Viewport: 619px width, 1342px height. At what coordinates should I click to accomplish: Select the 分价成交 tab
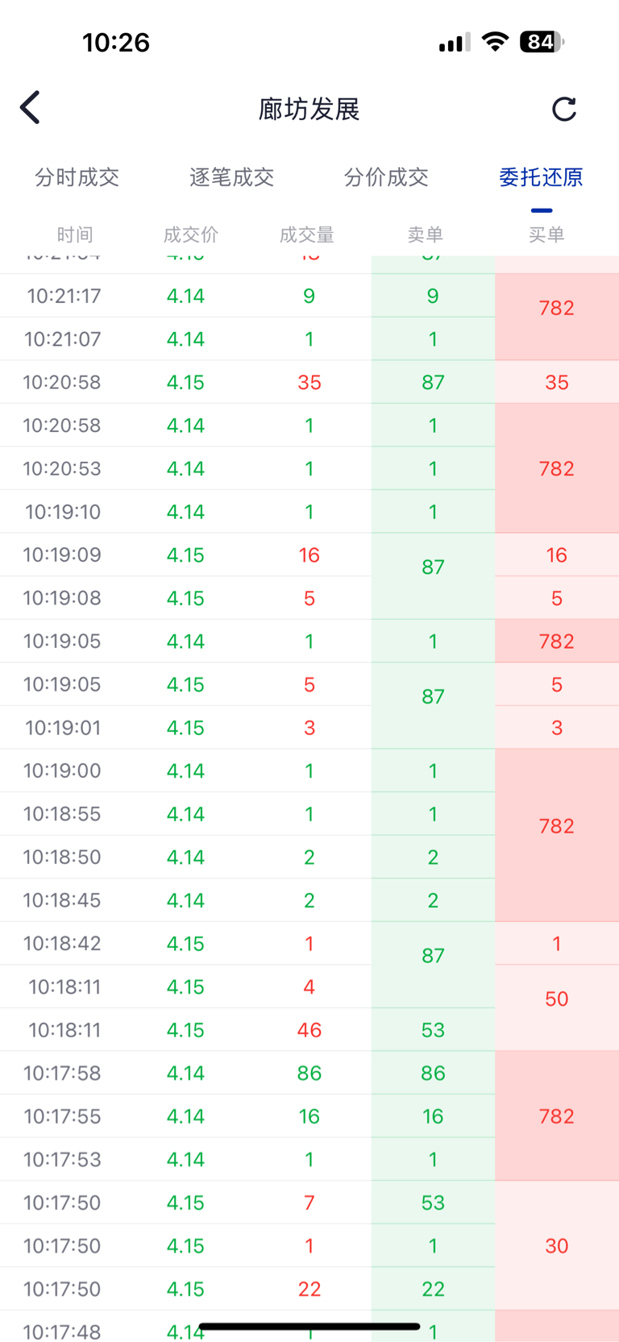[x=386, y=177]
